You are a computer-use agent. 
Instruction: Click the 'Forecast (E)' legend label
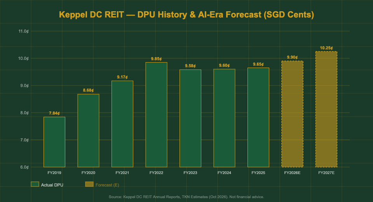tap(107, 185)
